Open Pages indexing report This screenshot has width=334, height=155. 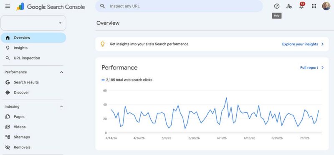tap(33, 117)
